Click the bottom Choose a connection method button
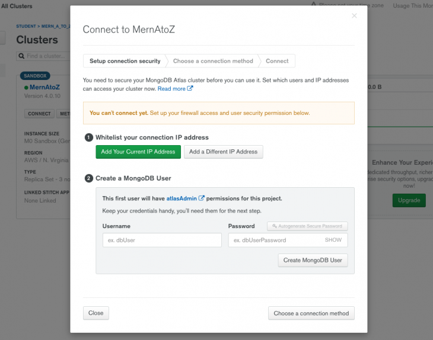Viewport: 433px width, 340px height. [311, 313]
